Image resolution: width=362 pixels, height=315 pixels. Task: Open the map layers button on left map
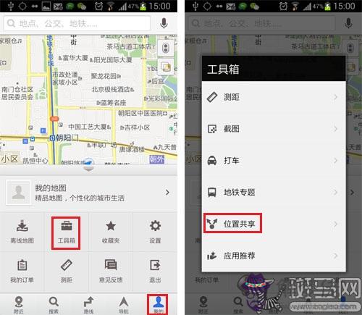(x=166, y=67)
